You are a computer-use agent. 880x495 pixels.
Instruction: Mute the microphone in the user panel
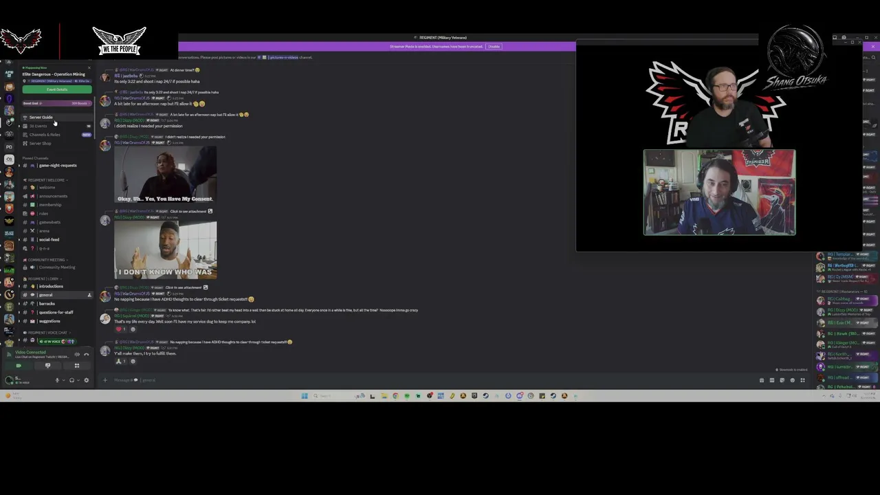58,381
